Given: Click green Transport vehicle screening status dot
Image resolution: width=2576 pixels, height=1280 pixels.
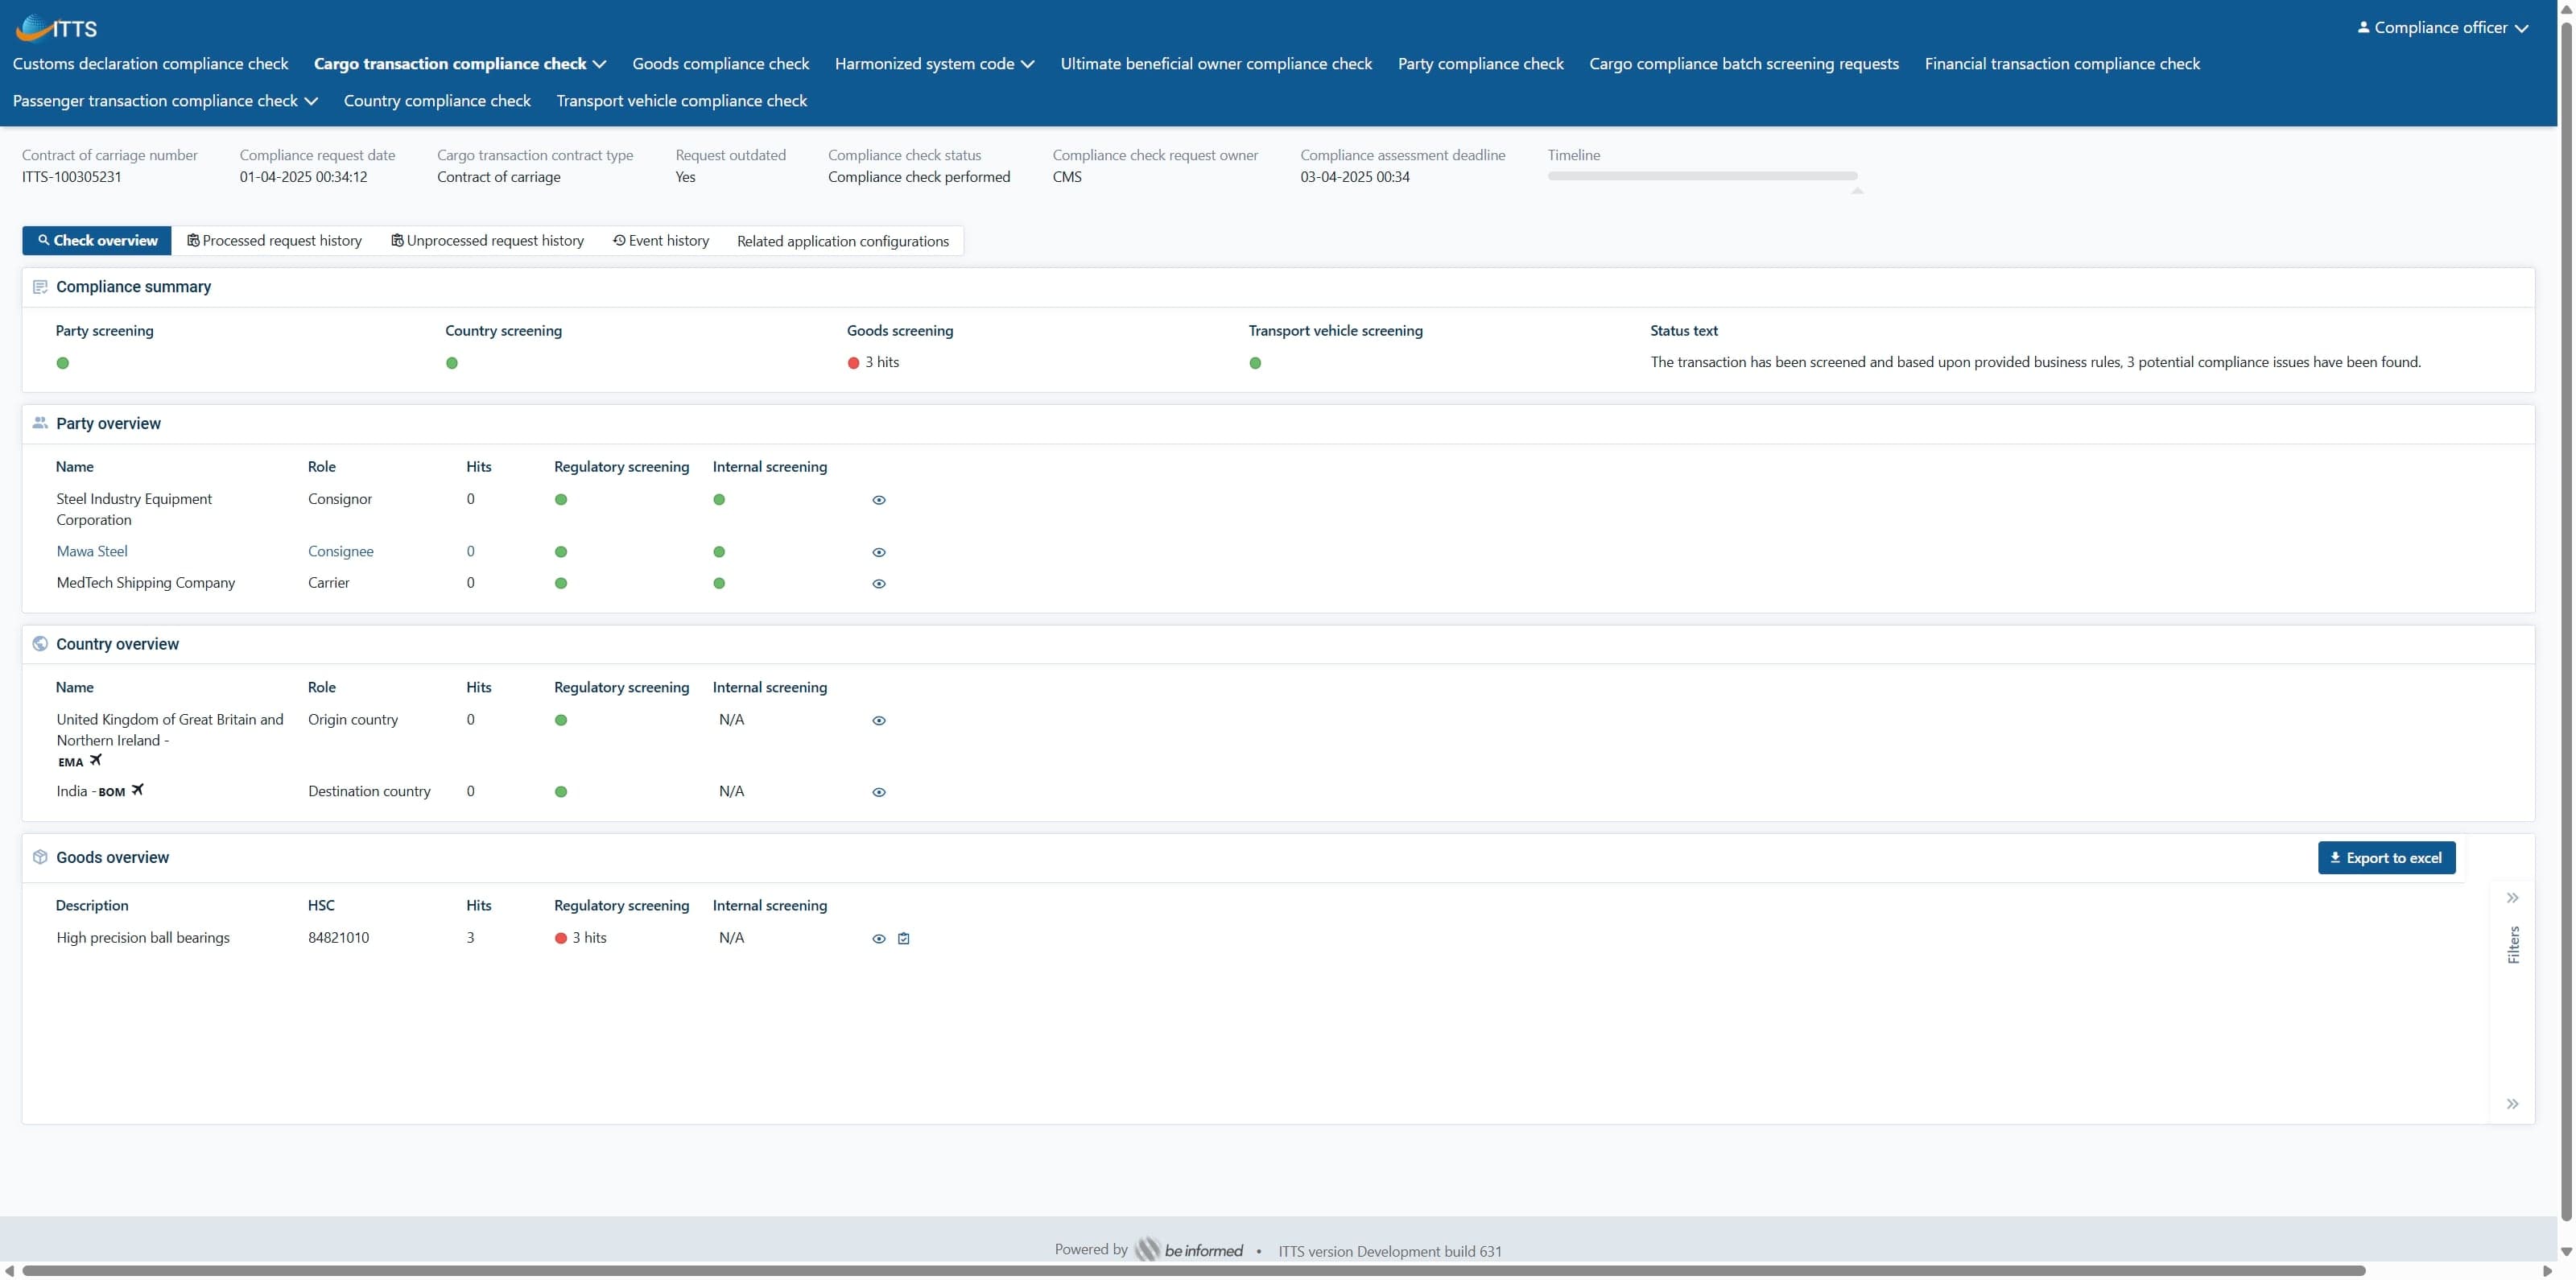Looking at the screenshot, I should point(1255,363).
